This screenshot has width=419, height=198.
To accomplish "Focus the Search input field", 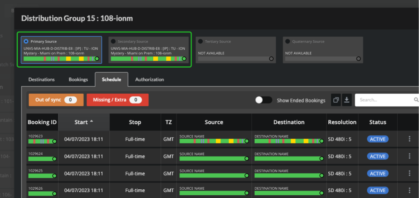I will 387,100.
